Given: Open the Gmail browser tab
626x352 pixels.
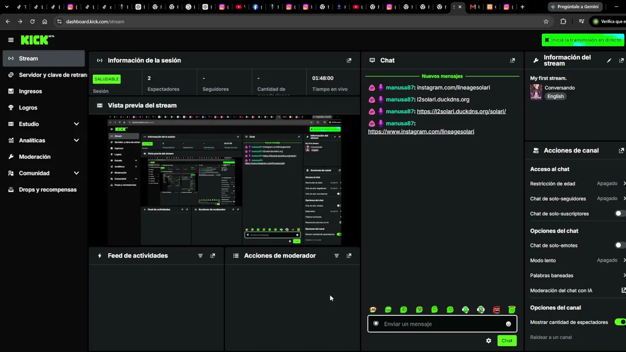Looking at the screenshot, I should 472,7.
